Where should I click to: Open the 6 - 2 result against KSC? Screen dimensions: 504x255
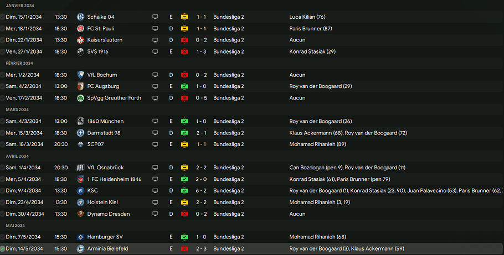(202, 191)
